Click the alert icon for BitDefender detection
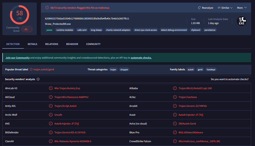This screenshot has height=146, width=255. (x=51, y=132)
